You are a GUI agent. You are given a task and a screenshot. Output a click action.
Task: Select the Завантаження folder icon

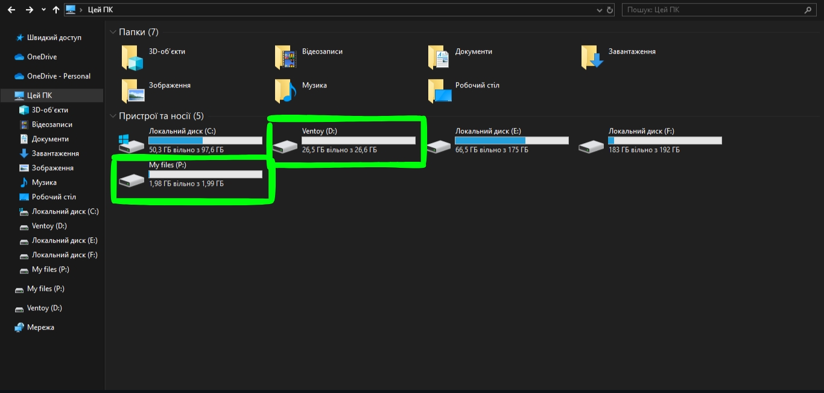592,58
